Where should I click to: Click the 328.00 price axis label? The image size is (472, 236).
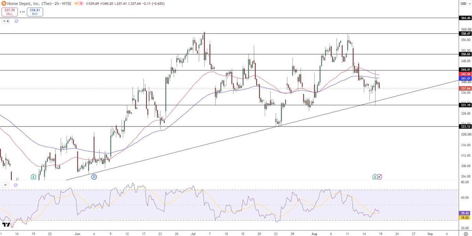coord(466,113)
